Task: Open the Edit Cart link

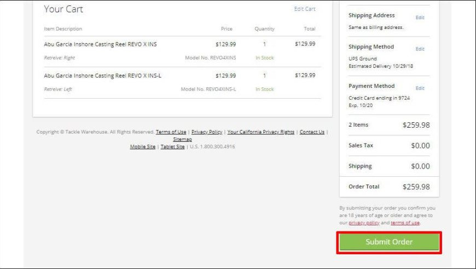Action: click(x=305, y=9)
